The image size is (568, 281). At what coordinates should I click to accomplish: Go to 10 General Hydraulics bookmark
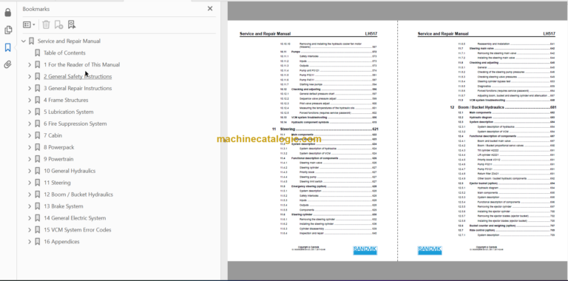tap(70, 171)
